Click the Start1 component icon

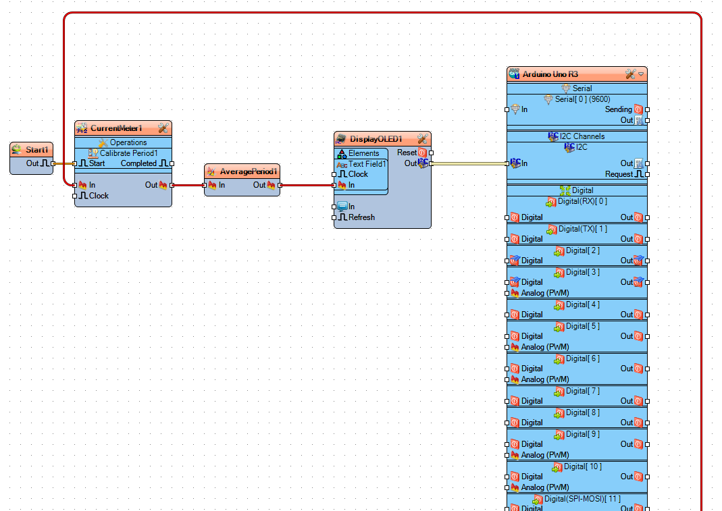[17, 149]
